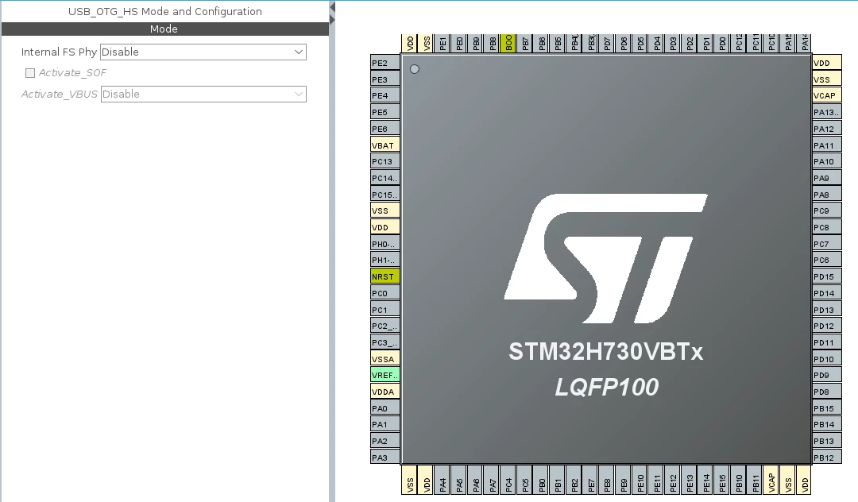Image resolution: width=858 pixels, height=502 pixels.
Task: Click pin PE2 on the left side
Action: click(x=385, y=63)
